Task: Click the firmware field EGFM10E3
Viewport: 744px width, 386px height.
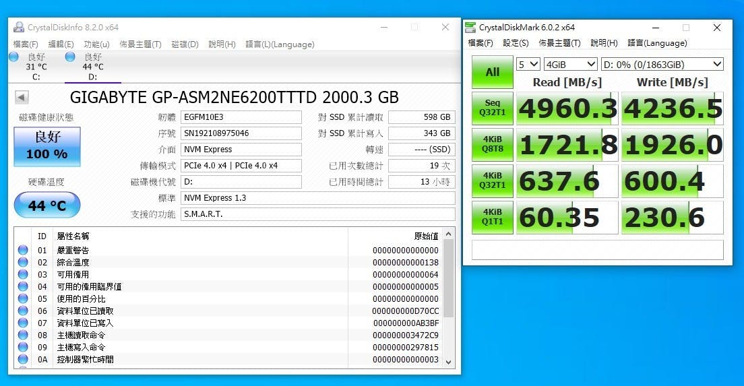Action: pos(241,117)
